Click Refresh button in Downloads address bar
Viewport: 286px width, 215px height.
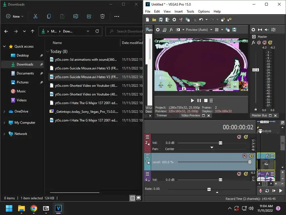[97, 31]
